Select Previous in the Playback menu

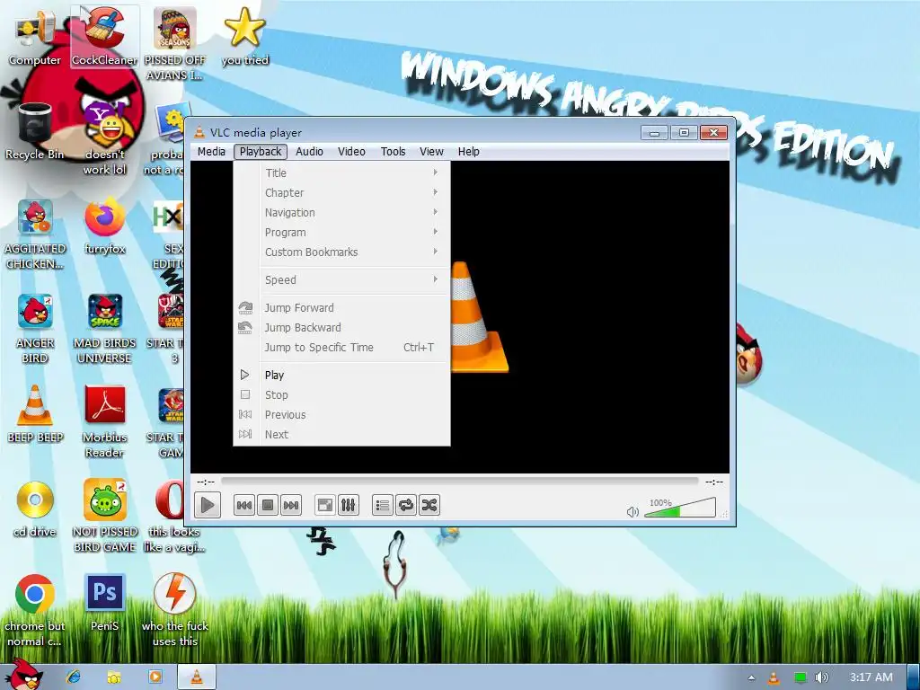pos(342,415)
